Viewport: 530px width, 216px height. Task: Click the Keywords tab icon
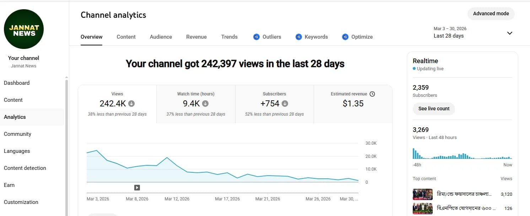coord(299,37)
